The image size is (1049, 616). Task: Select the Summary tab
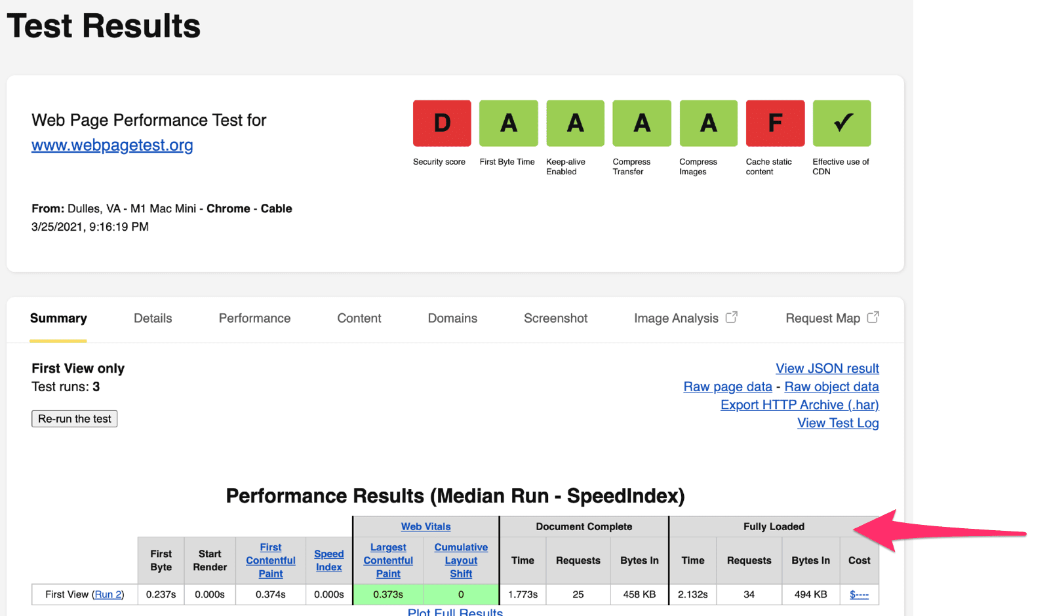pyautogui.click(x=58, y=318)
